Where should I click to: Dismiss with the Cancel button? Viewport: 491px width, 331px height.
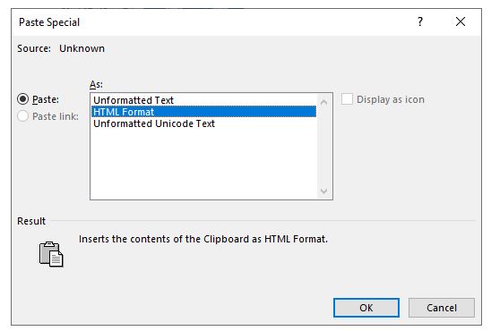tap(441, 308)
